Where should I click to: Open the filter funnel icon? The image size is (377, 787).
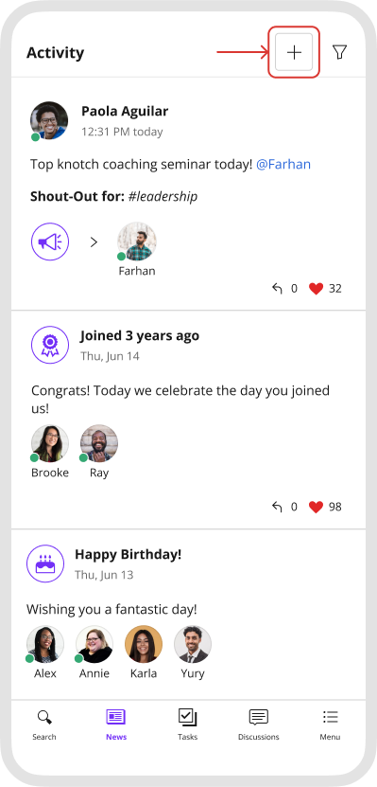click(340, 52)
